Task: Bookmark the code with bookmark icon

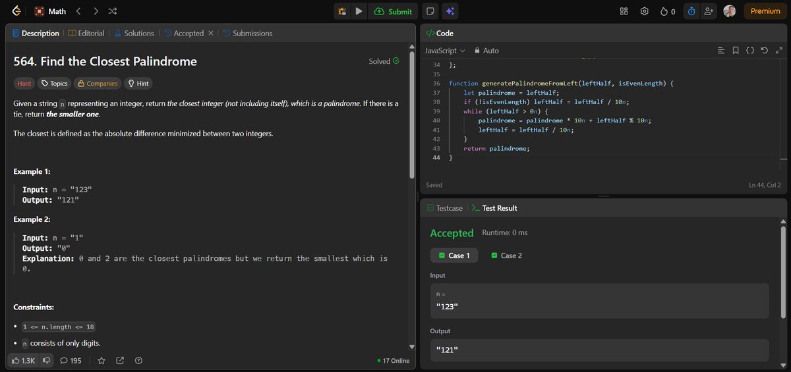Action: click(x=736, y=51)
